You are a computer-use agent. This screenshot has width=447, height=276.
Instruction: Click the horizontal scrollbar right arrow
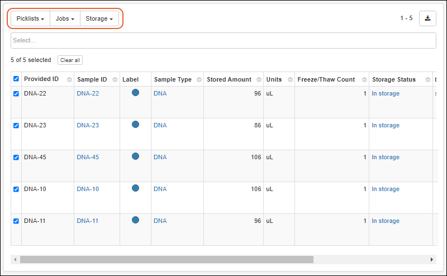tap(432, 260)
